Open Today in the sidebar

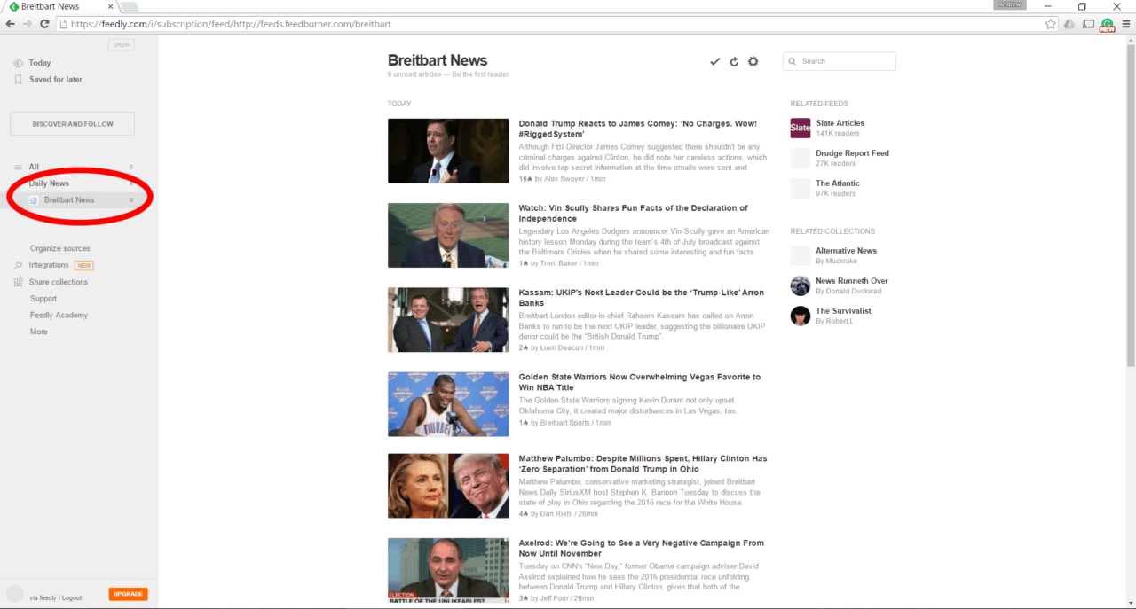click(x=40, y=63)
